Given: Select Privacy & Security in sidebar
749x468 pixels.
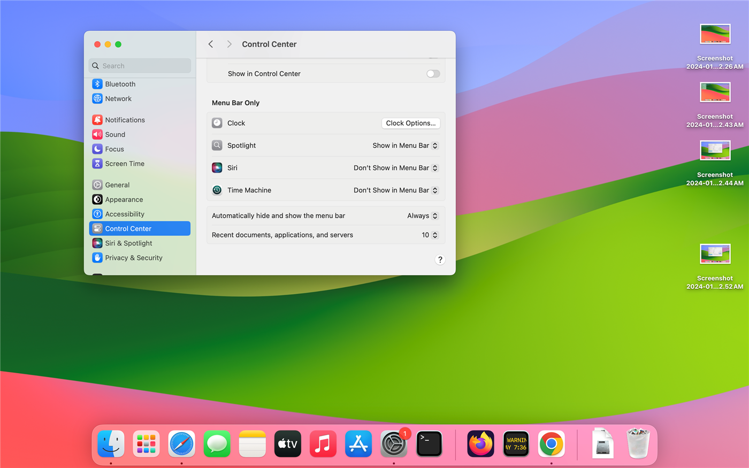Looking at the screenshot, I should pos(133,258).
